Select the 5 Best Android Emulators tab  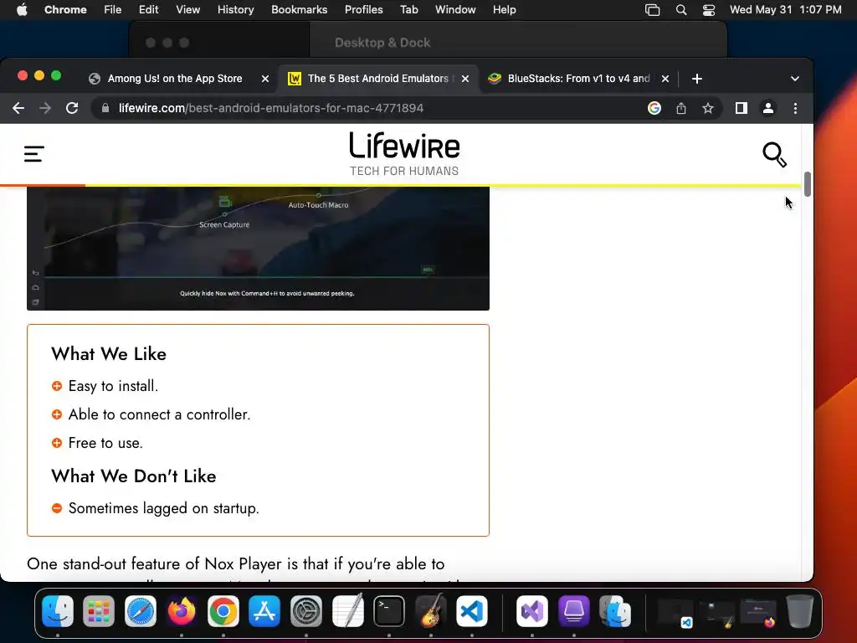[377, 79]
